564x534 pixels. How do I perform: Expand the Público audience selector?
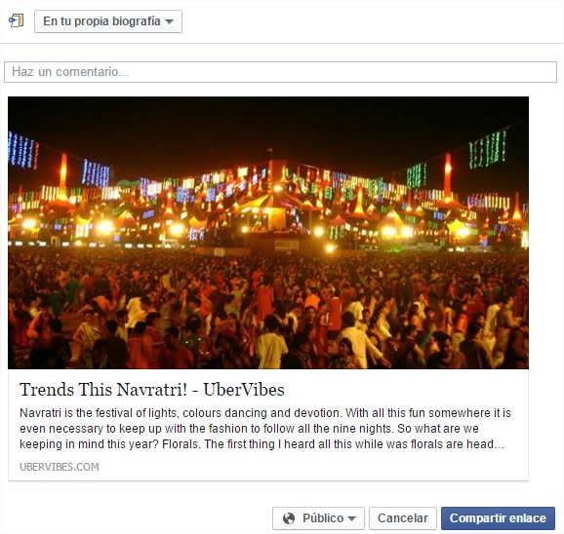tap(318, 518)
